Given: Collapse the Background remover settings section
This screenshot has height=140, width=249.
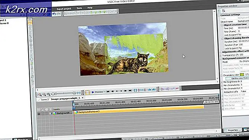Looking at the screenshot, I should point(221,59).
